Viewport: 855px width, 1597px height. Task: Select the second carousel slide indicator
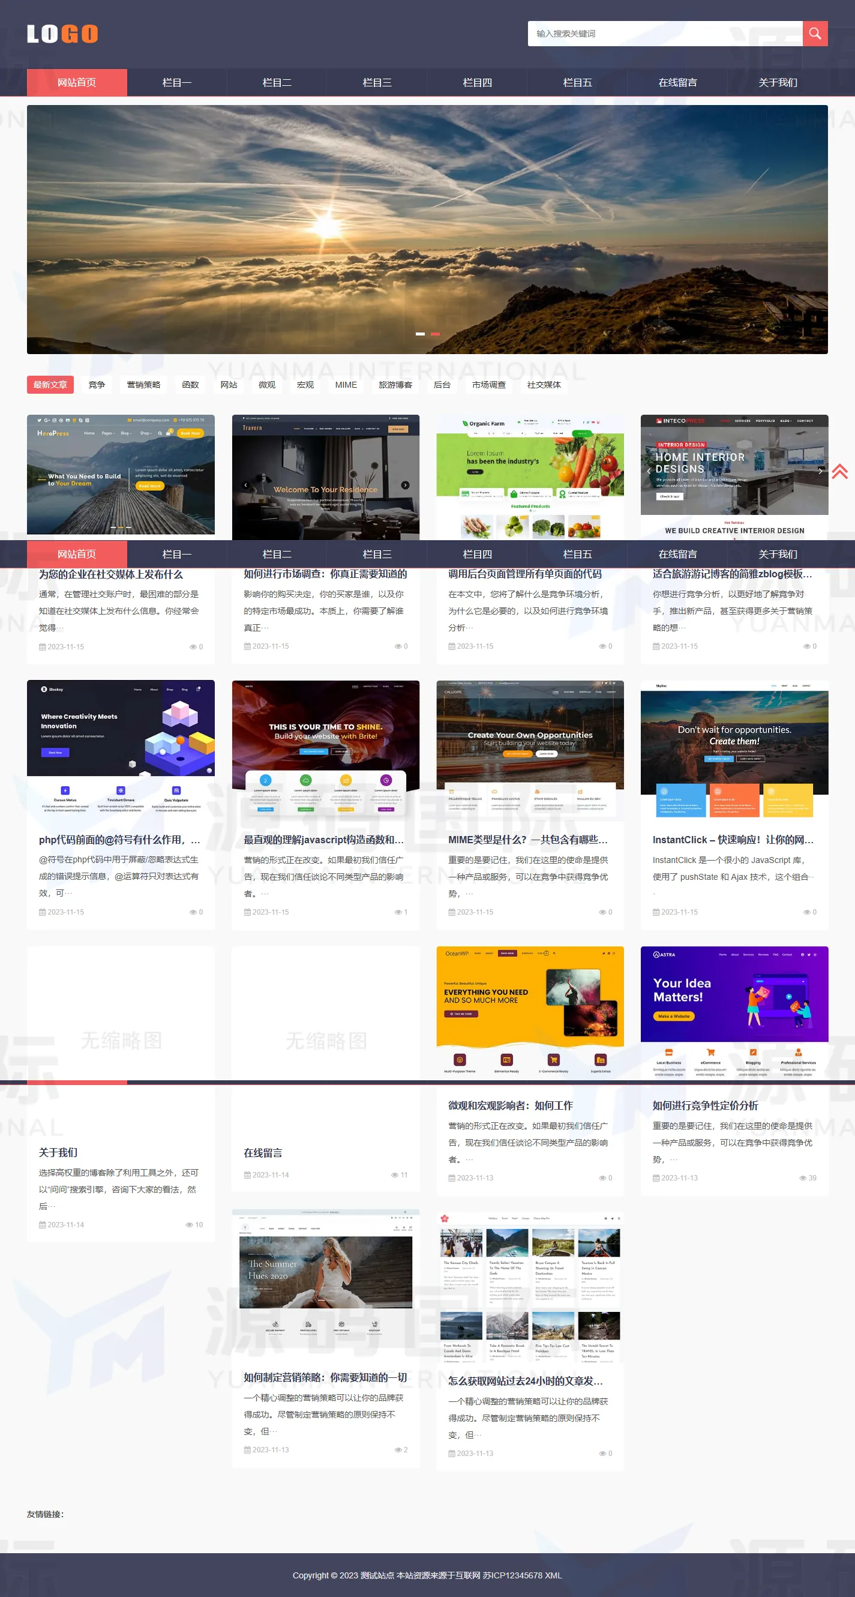click(x=435, y=334)
